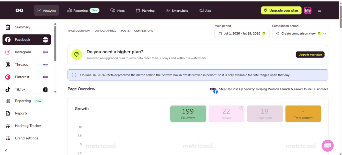Click the SmartLinks chain icon
The height and width of the screenshot is (155, 342).
pos(168,10)
